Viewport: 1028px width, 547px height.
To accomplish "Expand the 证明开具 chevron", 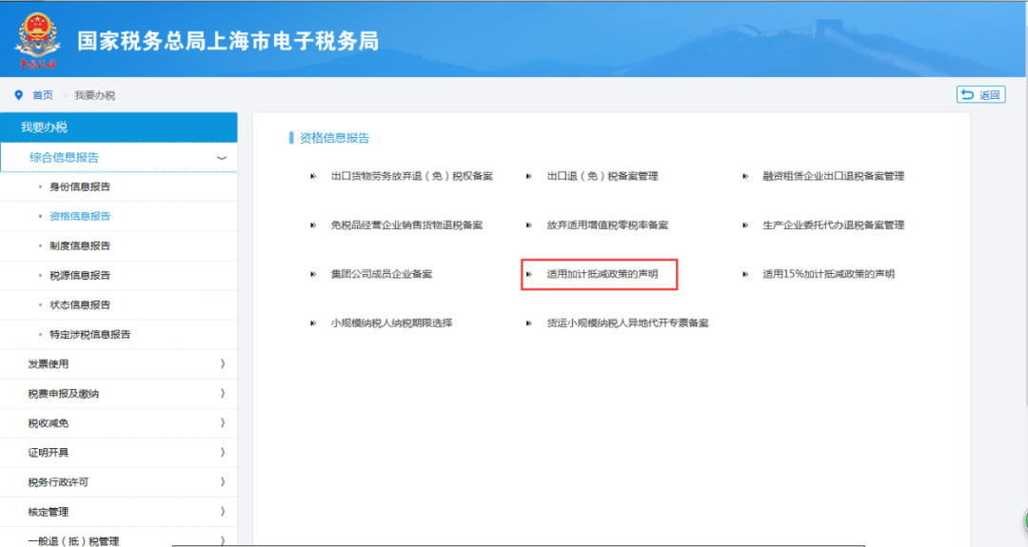I will point(223,452).
